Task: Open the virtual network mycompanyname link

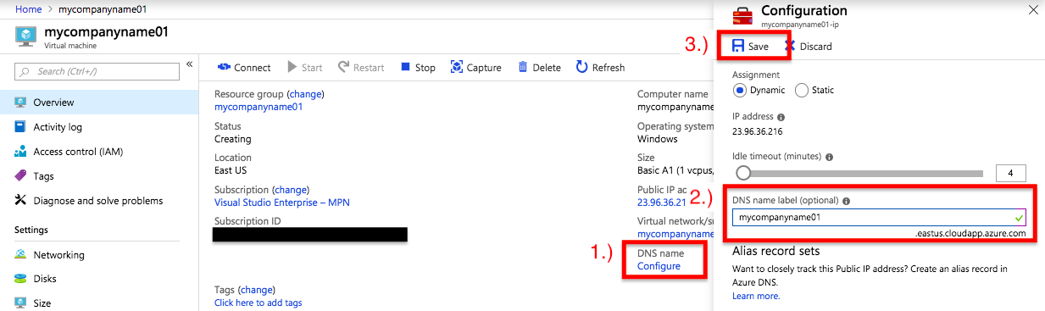Action: (675, 233)
